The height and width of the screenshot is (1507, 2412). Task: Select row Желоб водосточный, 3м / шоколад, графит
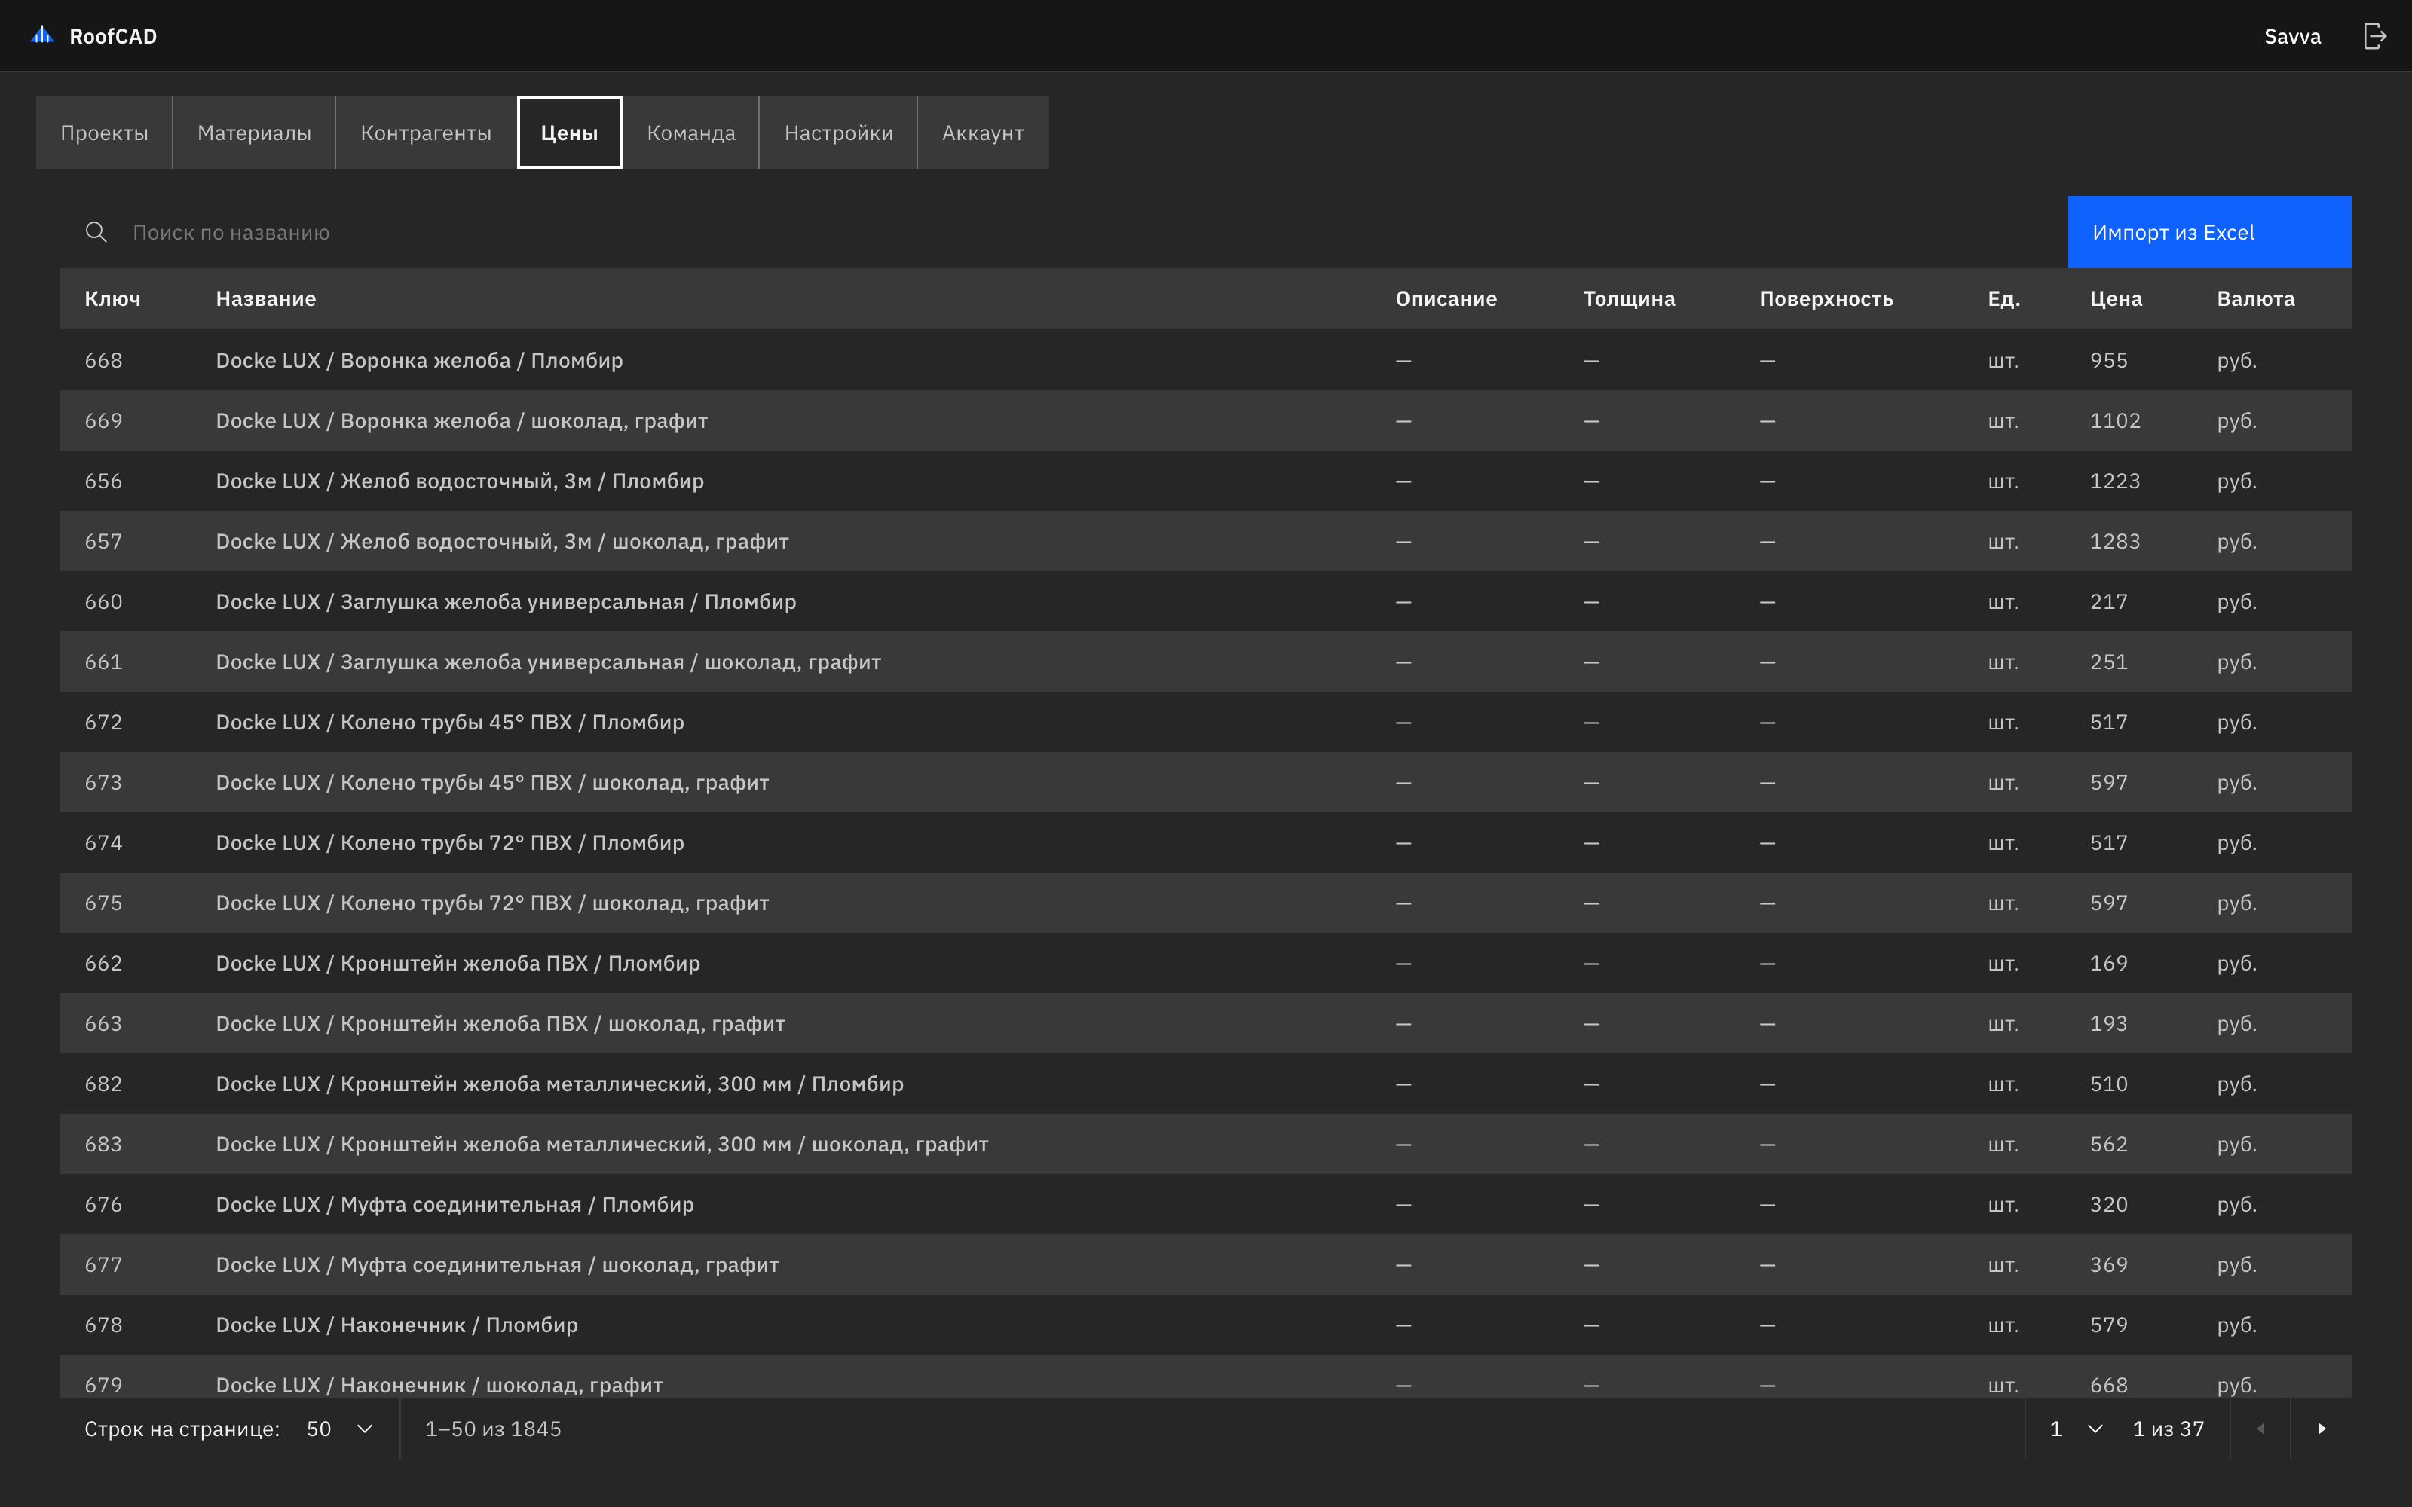pyautogui.click(x=1206, y=541)
